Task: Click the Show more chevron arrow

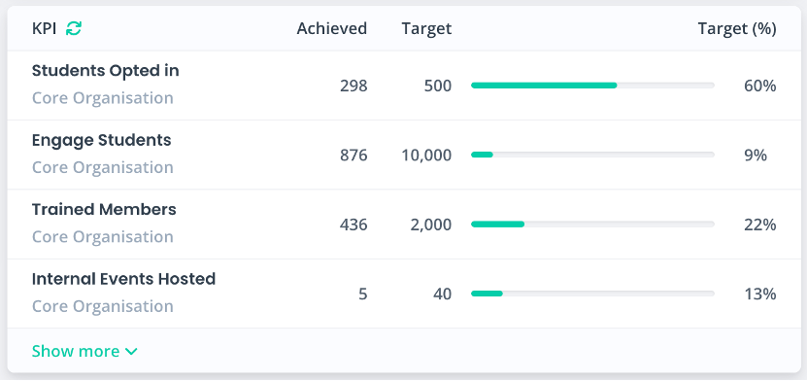Action: 131,352
